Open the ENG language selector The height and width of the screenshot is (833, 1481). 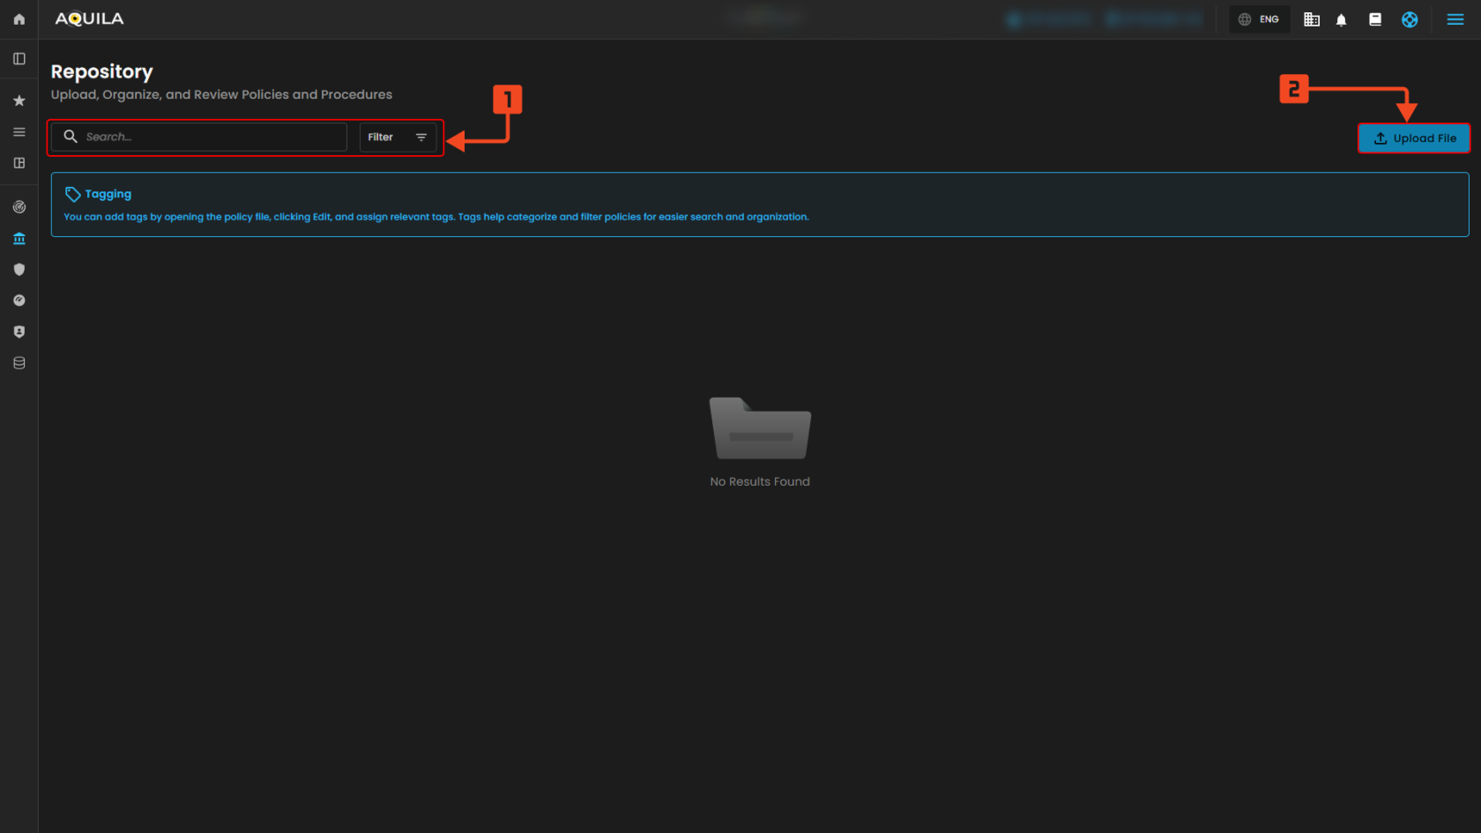[x=1259, y=19]
